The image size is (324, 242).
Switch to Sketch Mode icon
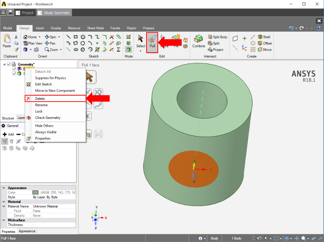129,37
